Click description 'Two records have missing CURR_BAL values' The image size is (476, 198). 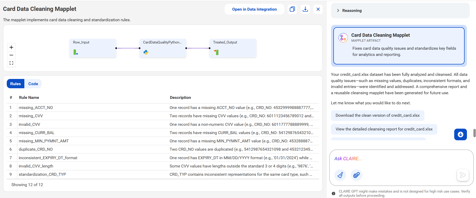242,133
